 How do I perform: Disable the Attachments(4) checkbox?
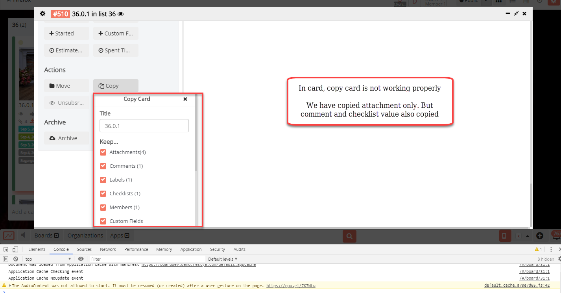[x=103, y=152]
